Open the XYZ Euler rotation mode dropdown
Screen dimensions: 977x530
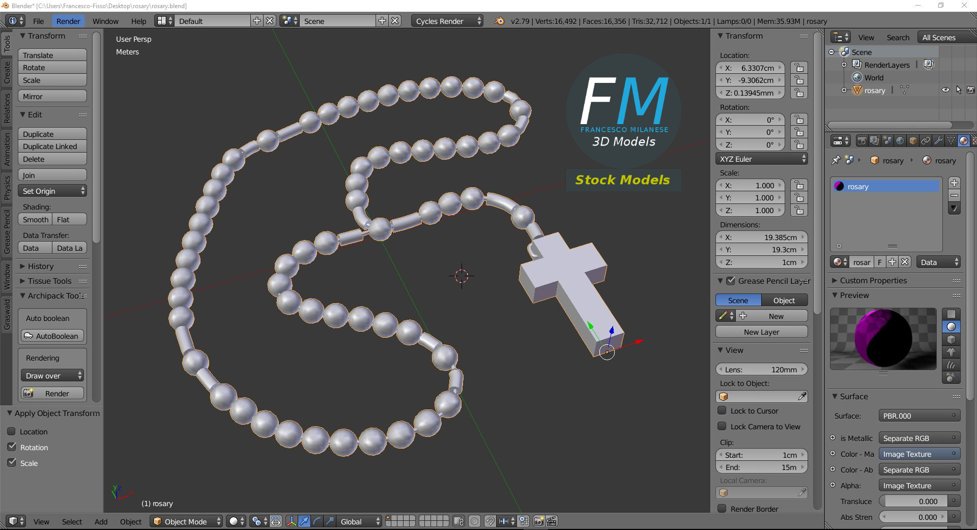point(762,159)
